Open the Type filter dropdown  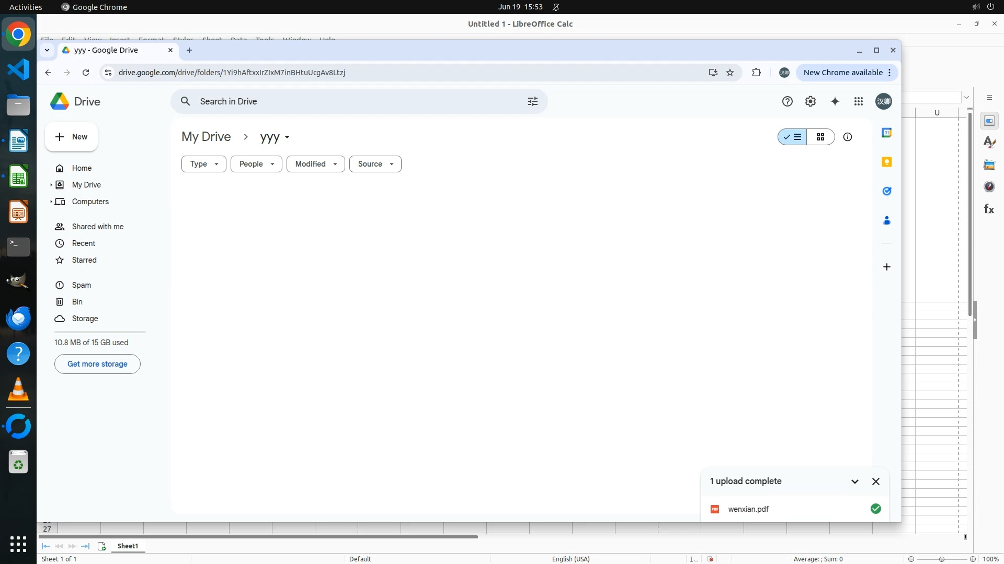point(203,164)
